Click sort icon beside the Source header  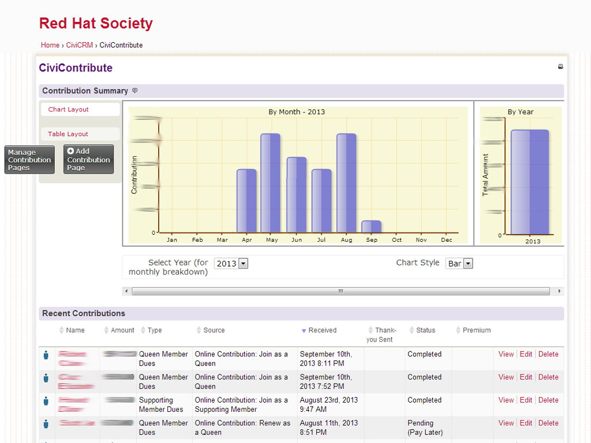pyautogui.click(x=199, y=330)
